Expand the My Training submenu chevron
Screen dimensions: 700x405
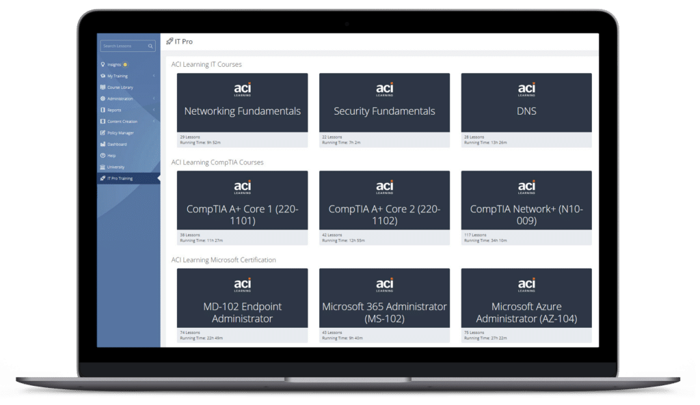tap(154, 76)
